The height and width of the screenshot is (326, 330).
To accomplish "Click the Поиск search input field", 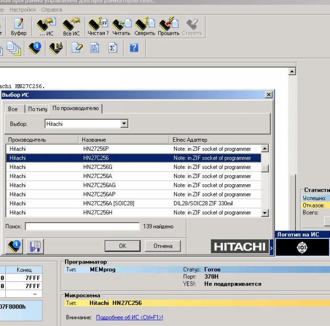I will pos(82,226).
